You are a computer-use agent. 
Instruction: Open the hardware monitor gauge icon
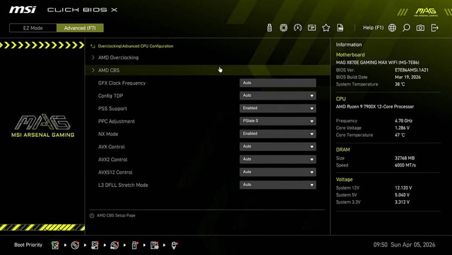tap(298, 27)
